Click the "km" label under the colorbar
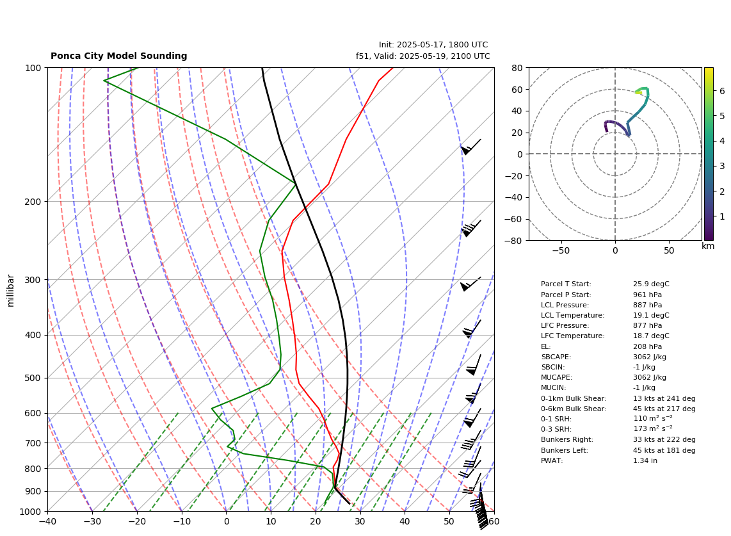The height and width of the screenshot is (536, 731). tap(708, 246)
